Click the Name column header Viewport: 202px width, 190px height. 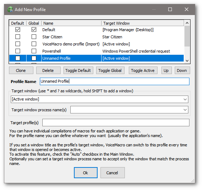click(x=71, y=23)
